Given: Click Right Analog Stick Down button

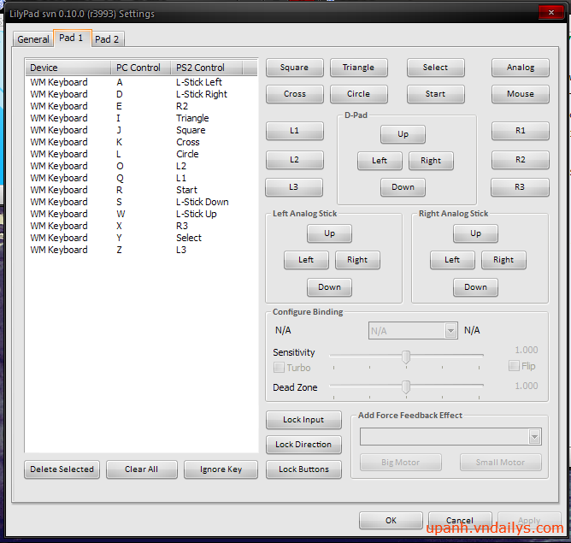Looking at the screenshot, I should pos(475,287).
